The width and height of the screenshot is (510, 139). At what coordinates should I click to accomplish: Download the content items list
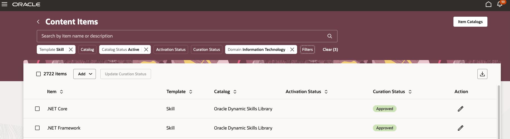point(482,74)
